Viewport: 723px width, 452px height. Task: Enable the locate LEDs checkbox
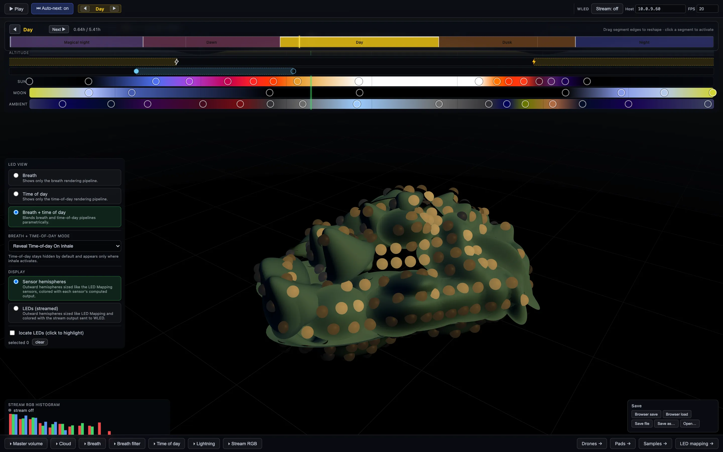tap(12, 333)
